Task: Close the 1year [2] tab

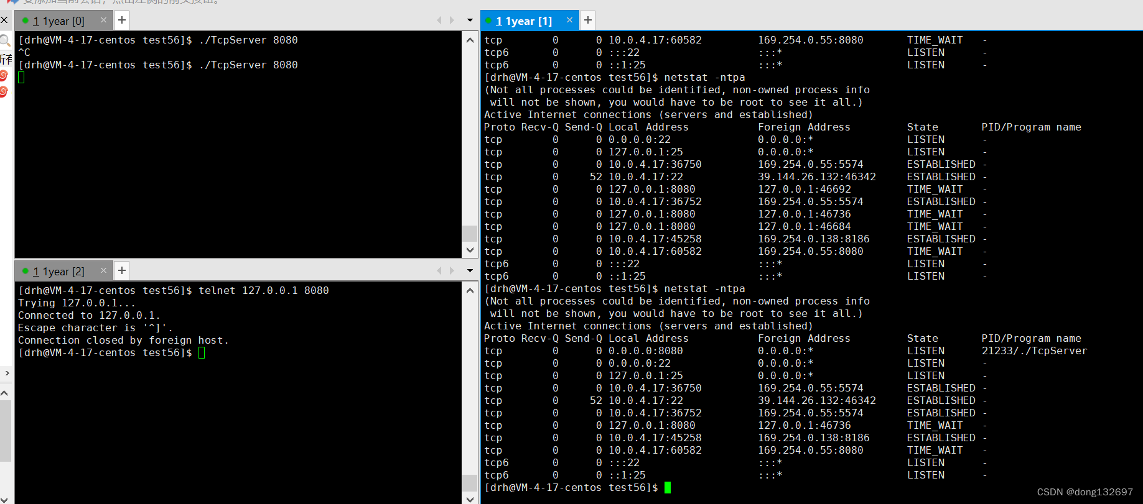Action: tap(103, 270)
